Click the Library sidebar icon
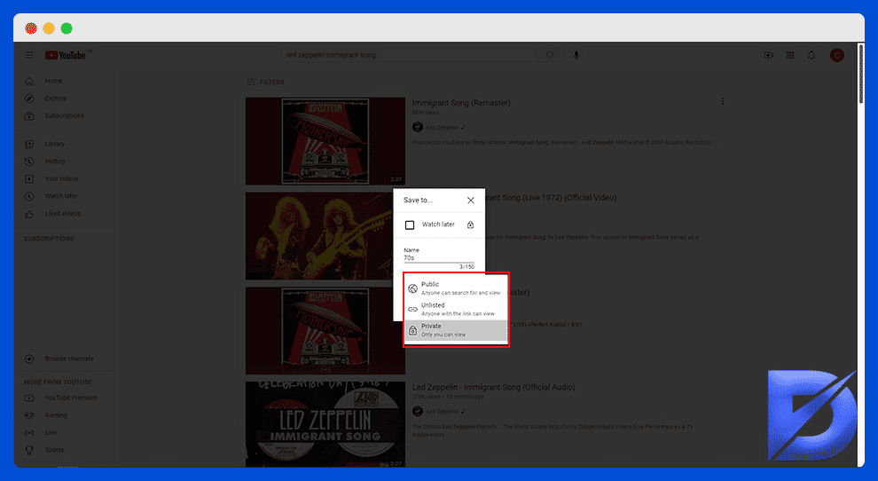878x481 pixels. pos(29,144)
